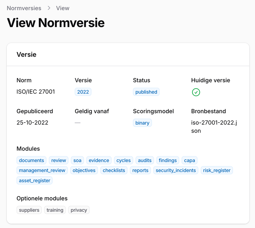Click the Optionele modules label

coord(42,198)
